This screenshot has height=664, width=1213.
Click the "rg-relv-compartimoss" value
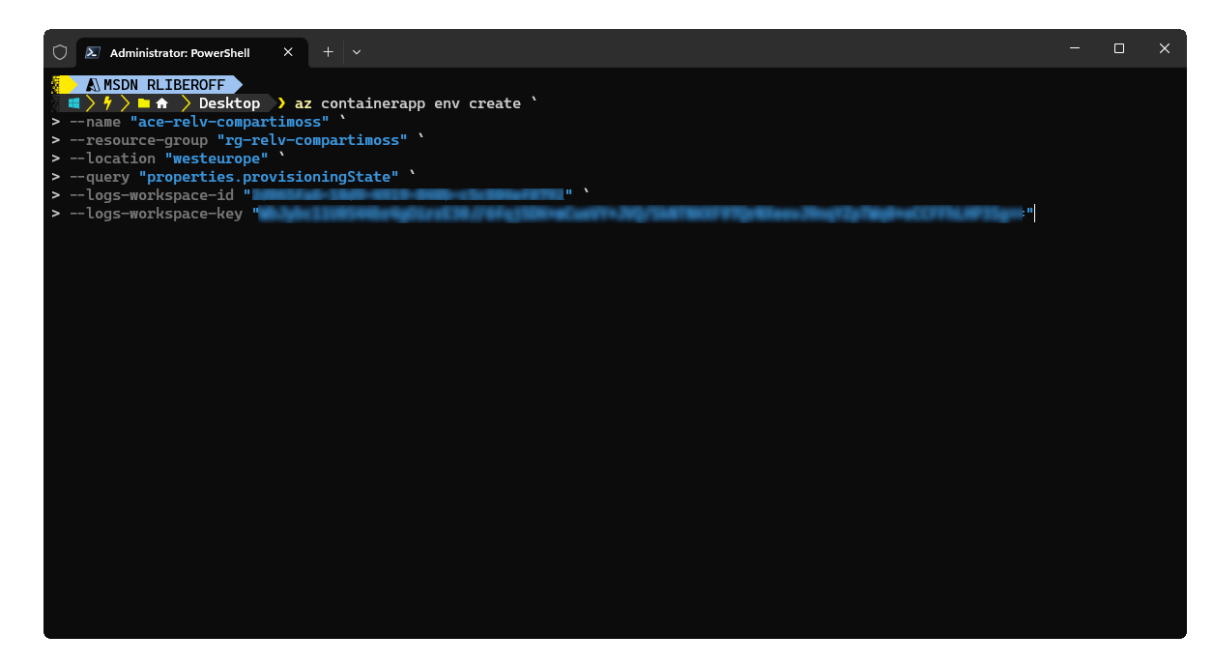click(x=311, y=140)
